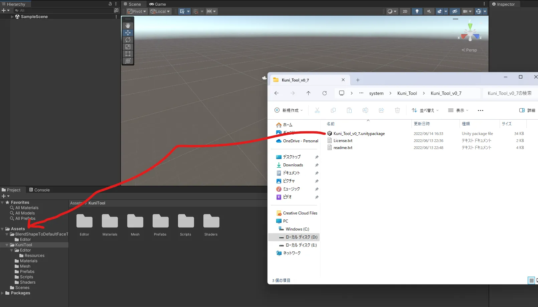Image resolution: width=538 pixels, height=307 pixels.
Task: Expand the SampleScene hierarchy entry
Action: [x=12, y=17]
